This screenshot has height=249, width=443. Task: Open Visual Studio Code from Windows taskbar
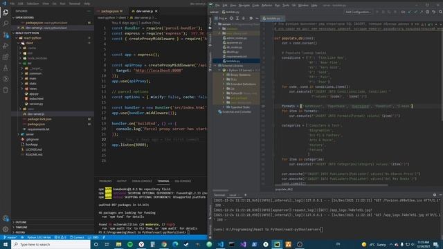click(x=220, y=244)
